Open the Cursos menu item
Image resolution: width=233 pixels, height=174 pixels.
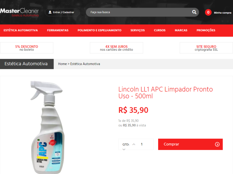click(160, 30)
